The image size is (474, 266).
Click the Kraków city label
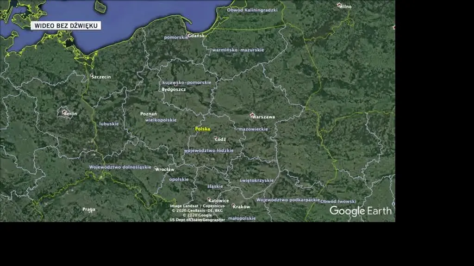(x=242, y=207)
